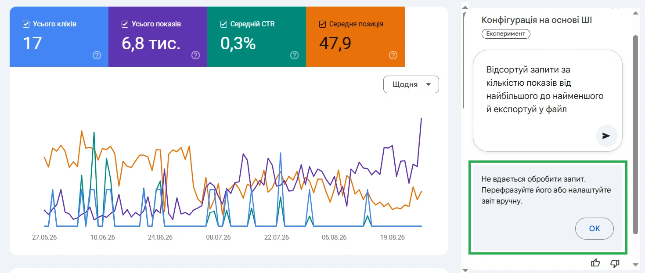Open help icon on Усього кліків card
This screenshot has width=645, height=273.
[97, 55]
